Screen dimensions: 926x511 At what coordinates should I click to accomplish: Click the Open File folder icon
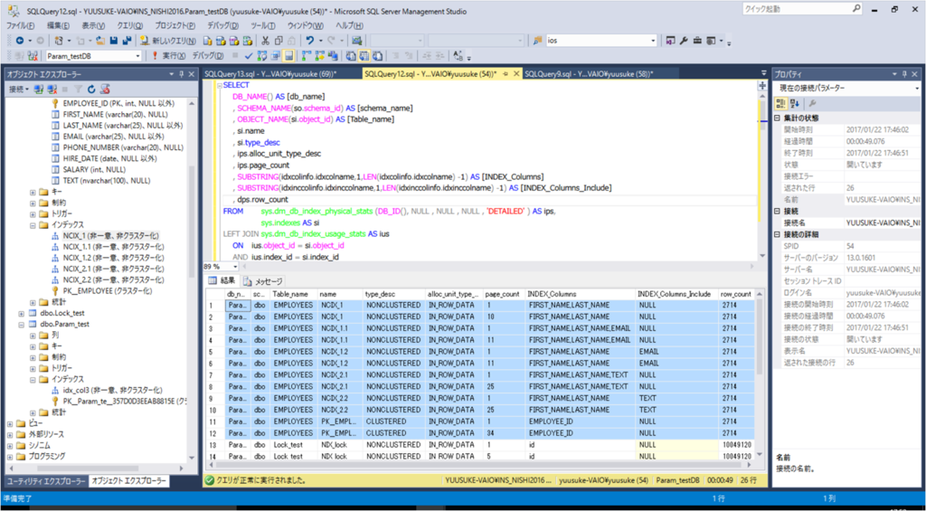click(100, 40)
